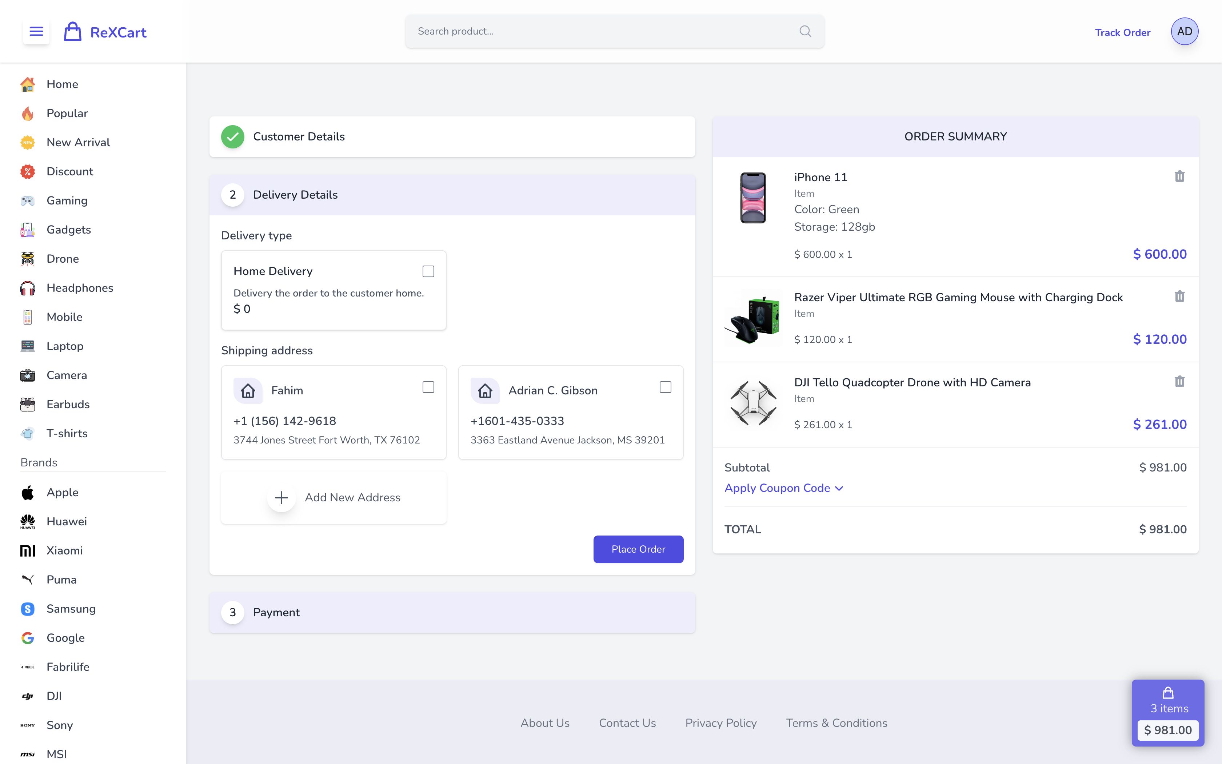
Task: Remove the DJI Tello drone via trash icon
Action: (x=1179, y=382)
